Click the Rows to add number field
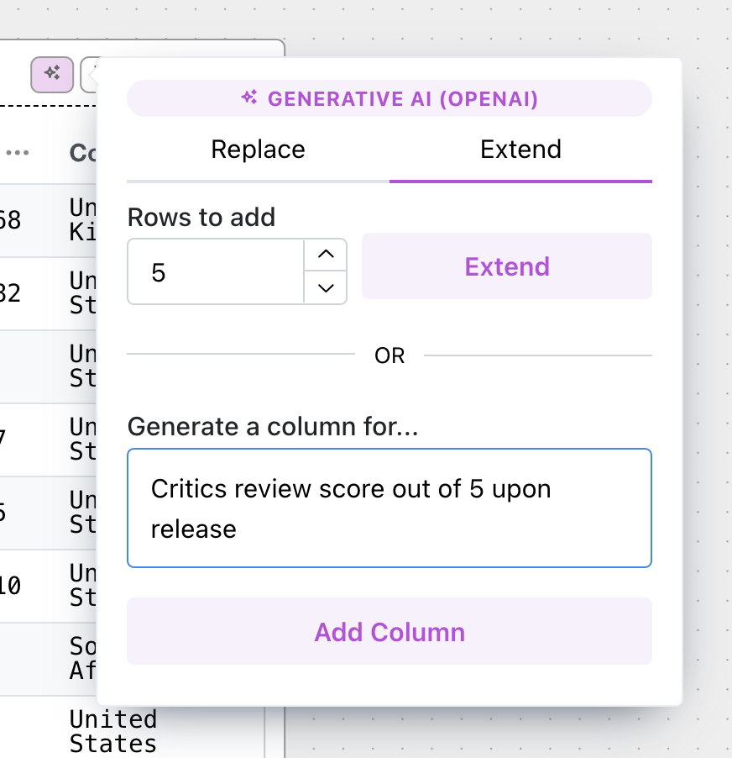 point(214,271)
